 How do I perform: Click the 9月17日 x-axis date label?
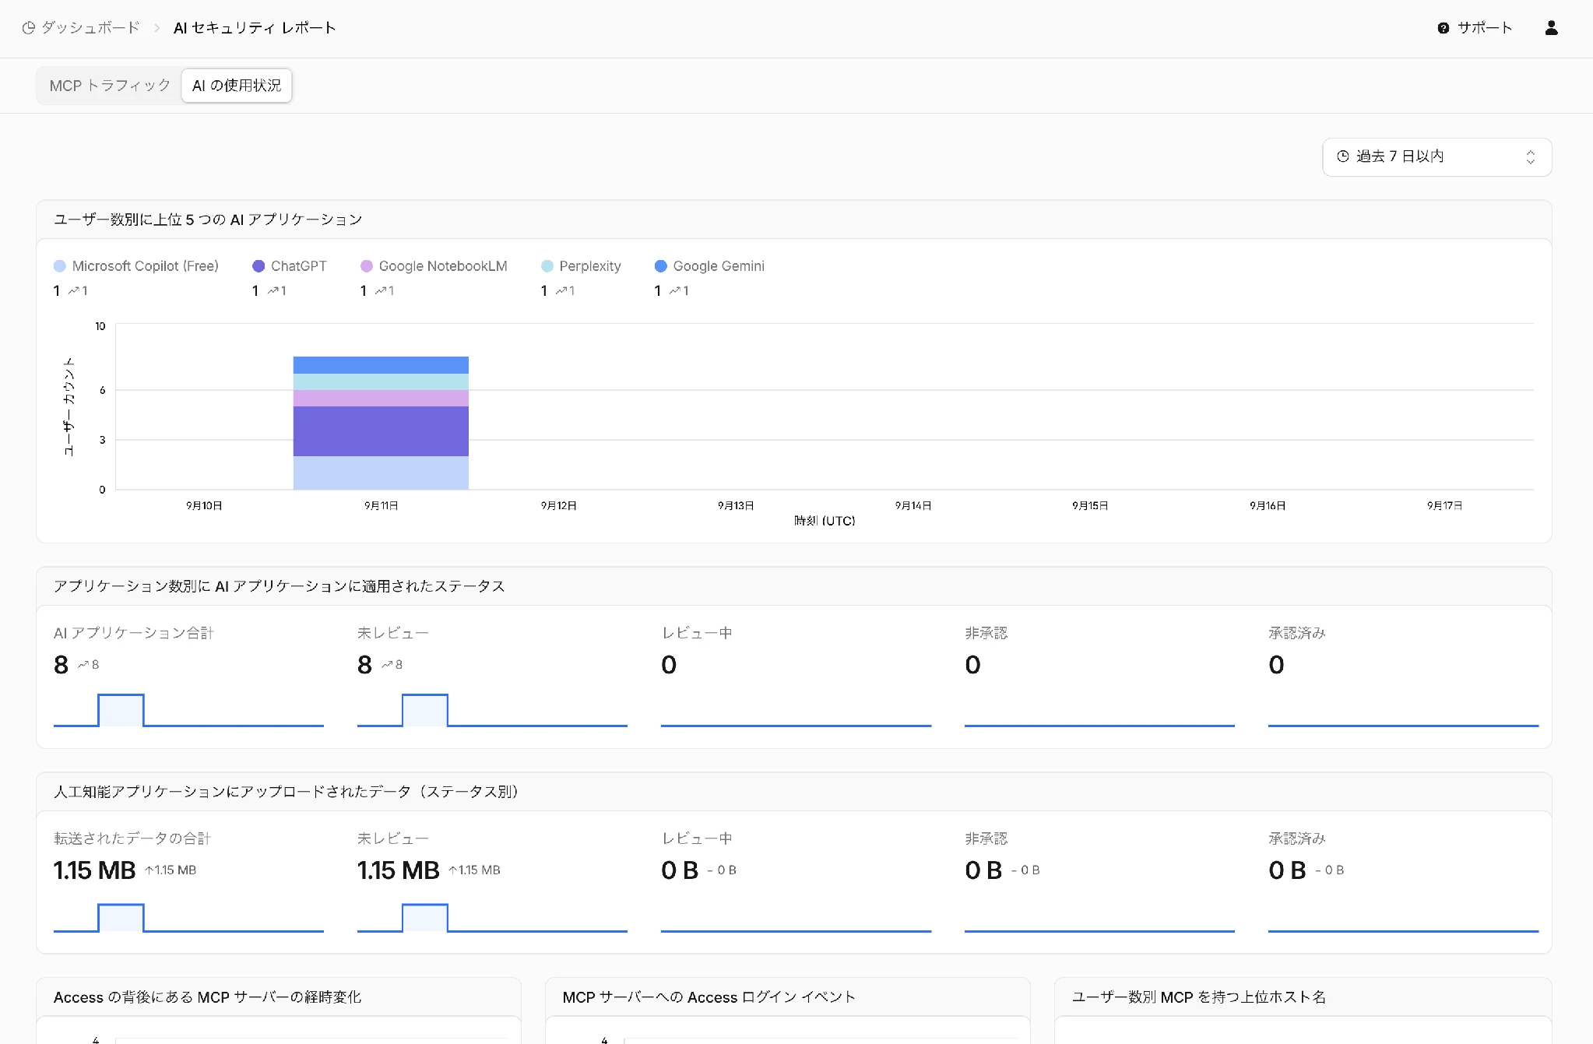click(x=1444, y=506)
